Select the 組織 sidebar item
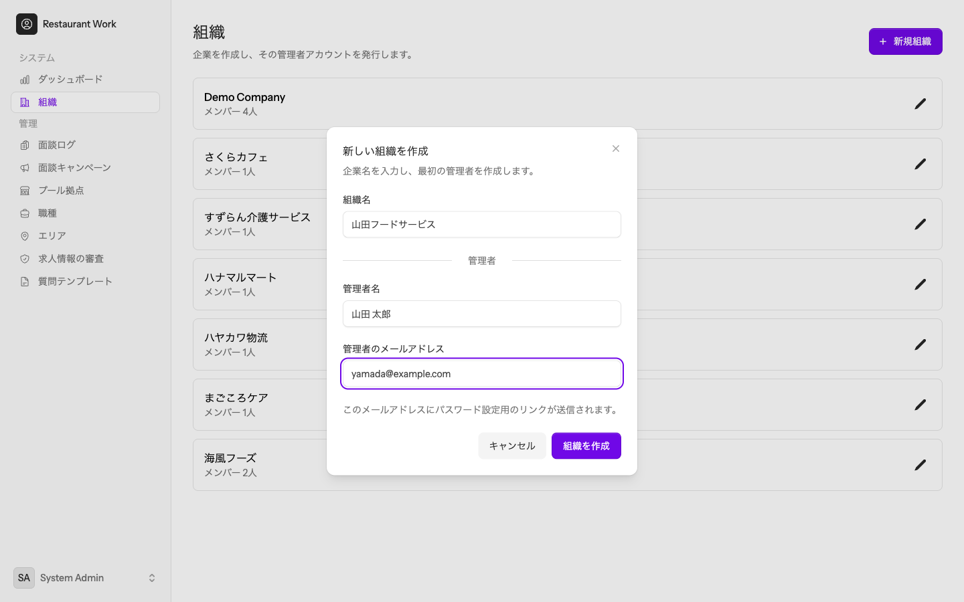Viewport: 964px width, 602px height. (x=85, y=102)
